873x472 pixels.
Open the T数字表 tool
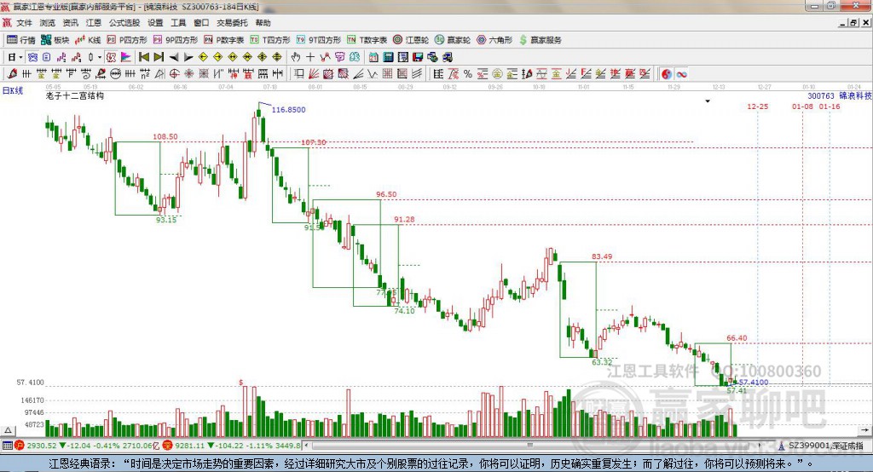click(x=367, y=40)
